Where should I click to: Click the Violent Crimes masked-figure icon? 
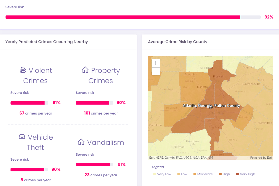[x=23, y=70]
